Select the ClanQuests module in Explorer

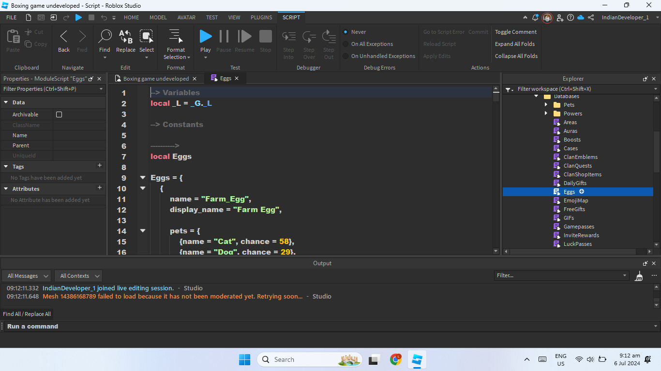(x=577, y=166)
